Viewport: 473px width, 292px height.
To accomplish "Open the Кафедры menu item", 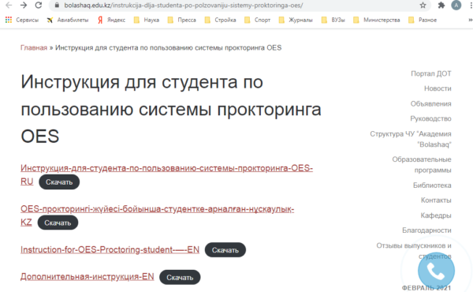I will pyautogui.click(x=436, y=215).
